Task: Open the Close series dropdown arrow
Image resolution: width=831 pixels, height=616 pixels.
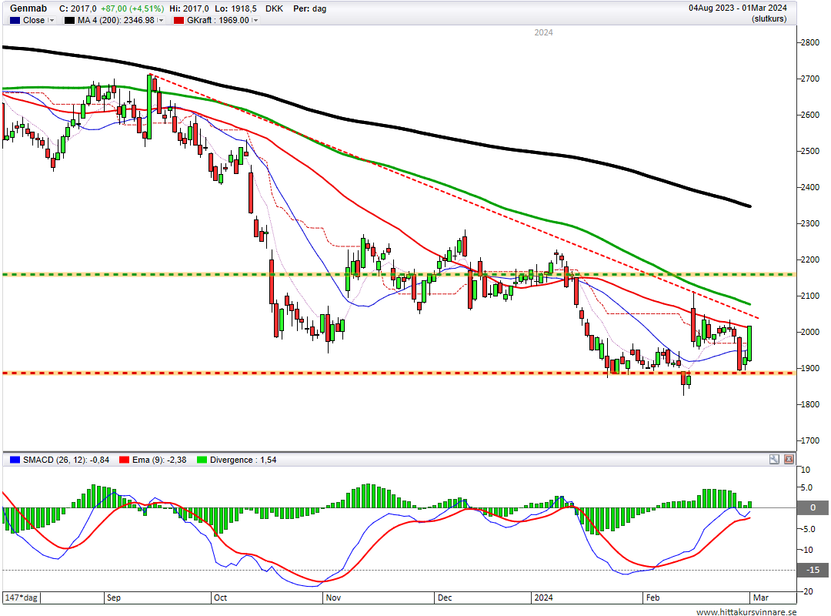Action: click(52, 20)
